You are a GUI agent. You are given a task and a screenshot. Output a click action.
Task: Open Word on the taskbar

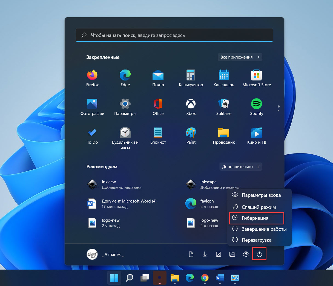coord(220,278)
